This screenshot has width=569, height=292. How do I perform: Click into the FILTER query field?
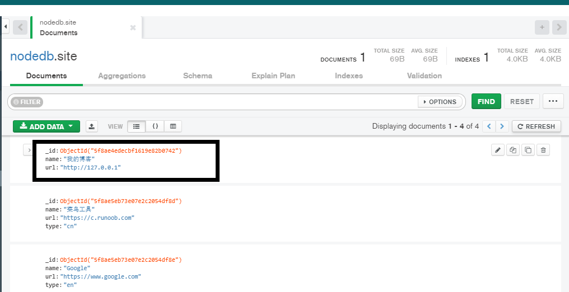[224, 102]
